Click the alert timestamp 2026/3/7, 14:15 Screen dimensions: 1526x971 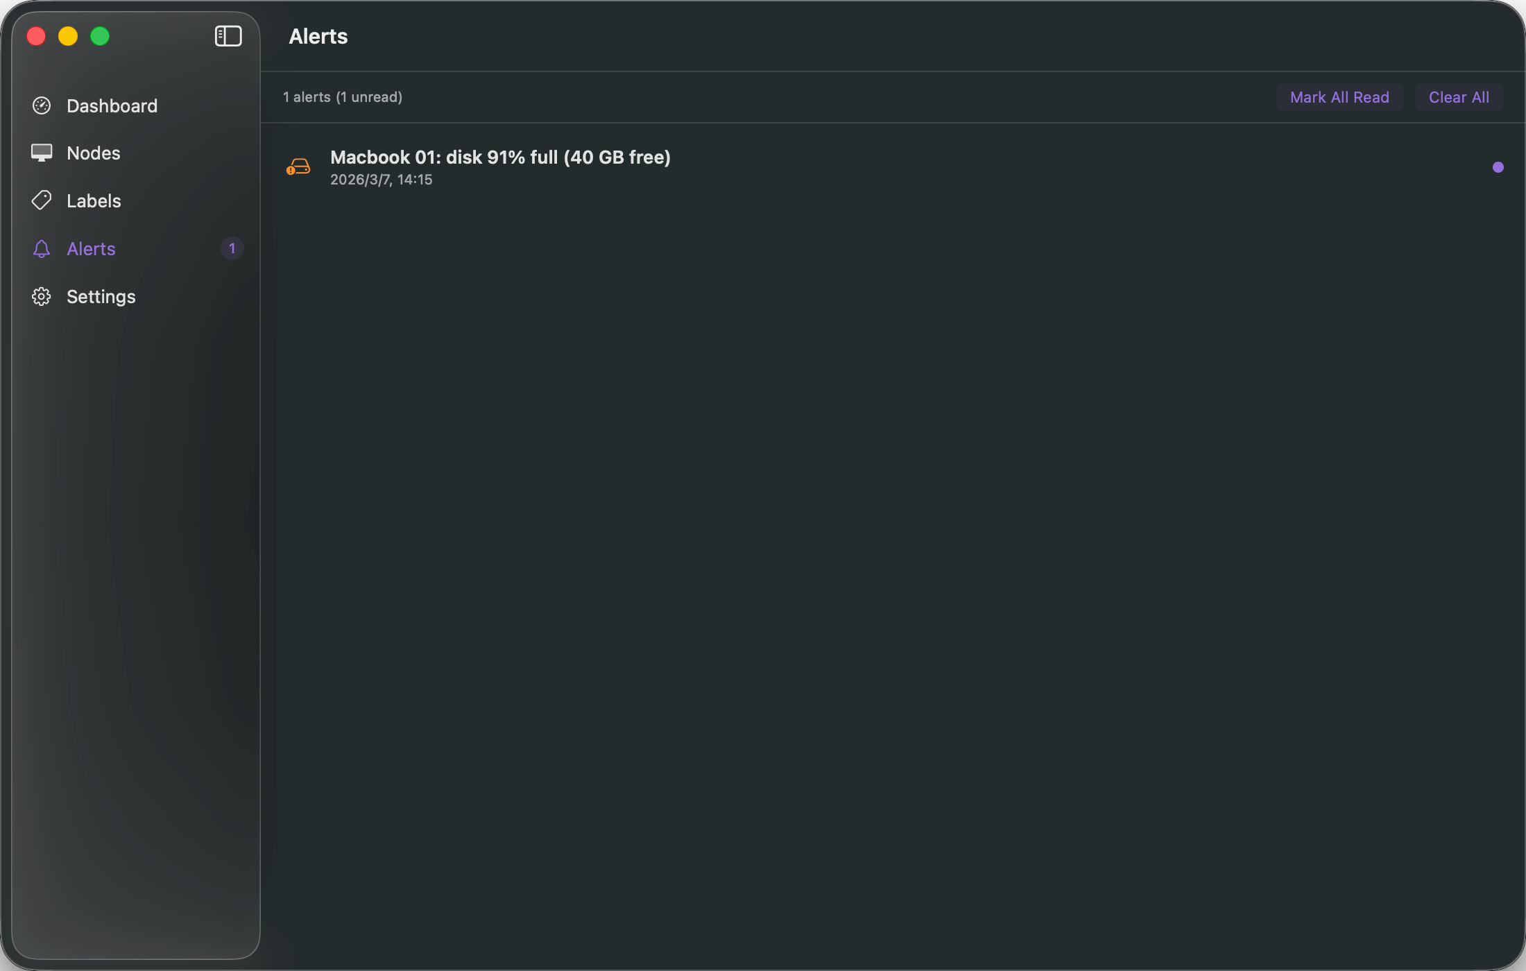[x=381, y=180]
